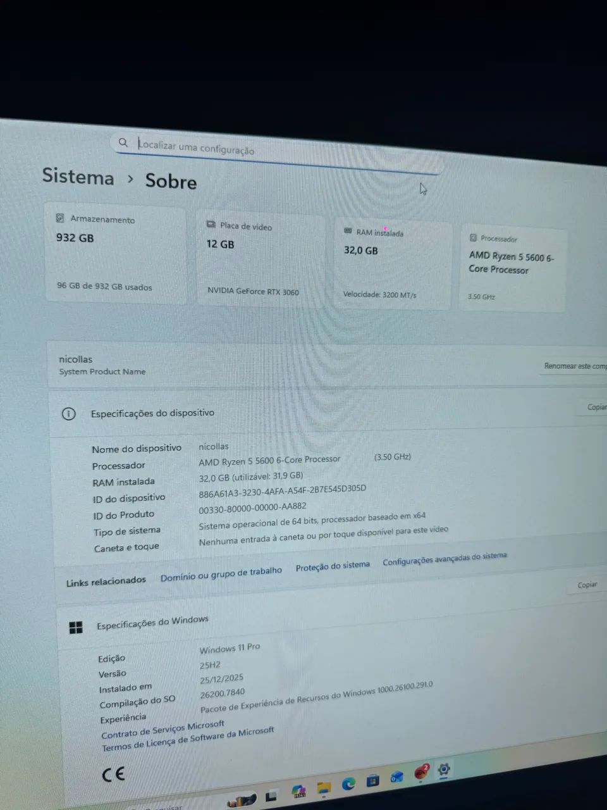Open Outlook from the taskbar
Viewport: 607px width, 810px height.
pos(397,776)
